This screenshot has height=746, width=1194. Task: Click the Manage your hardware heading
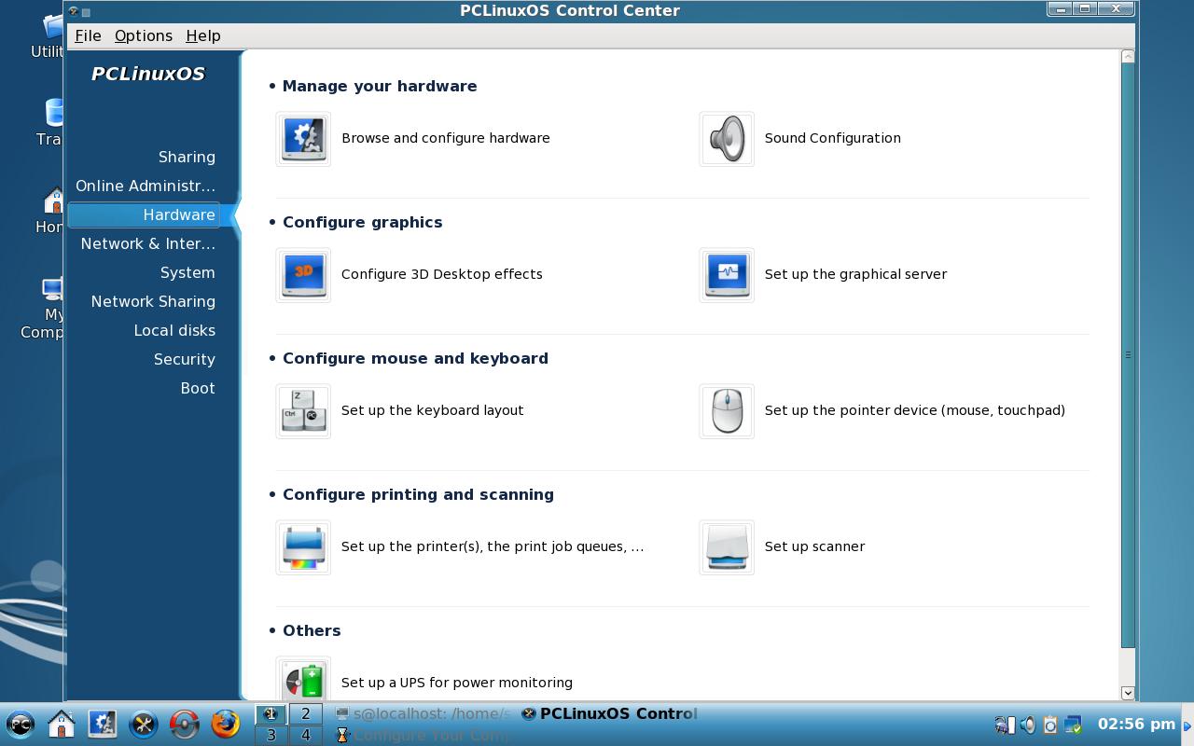(380, 86)
